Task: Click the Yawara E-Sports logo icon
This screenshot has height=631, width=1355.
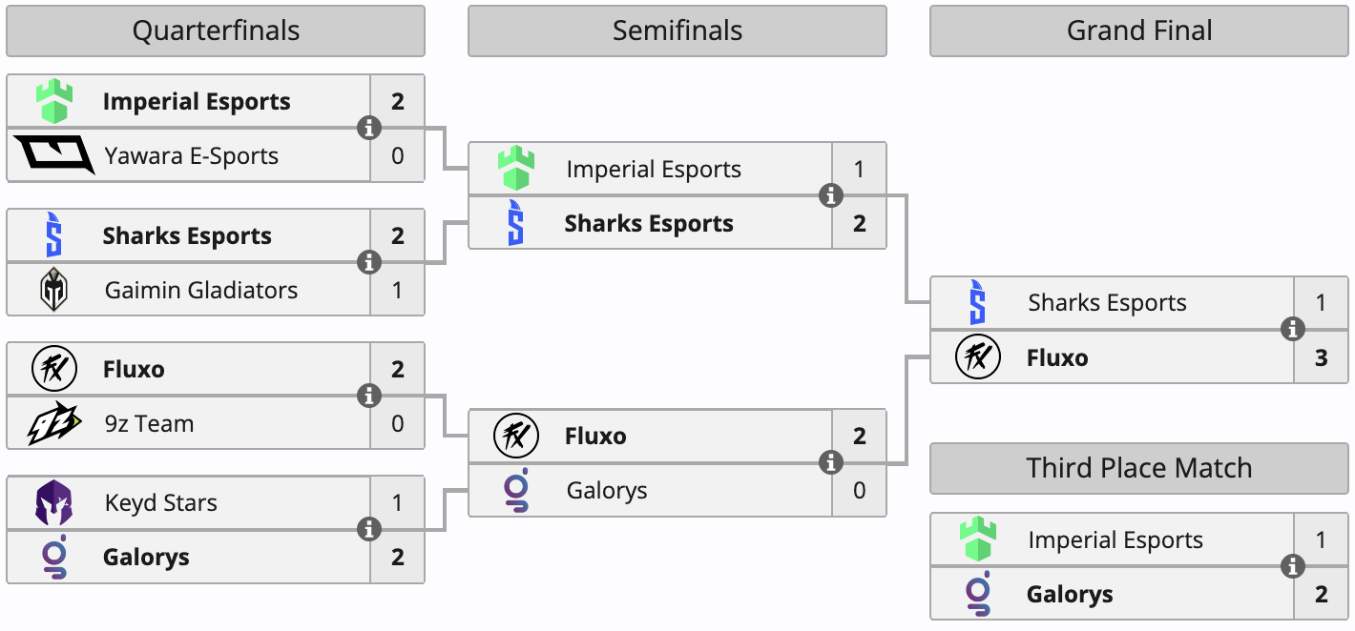Action: pyautogui.click(x=54, y=155)
